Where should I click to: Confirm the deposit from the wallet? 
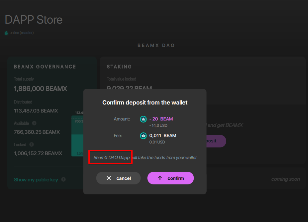[170, 178]
